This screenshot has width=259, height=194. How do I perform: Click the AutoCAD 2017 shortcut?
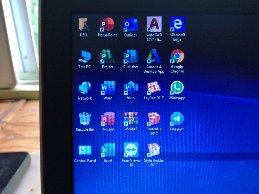click(x=154, y=25)
